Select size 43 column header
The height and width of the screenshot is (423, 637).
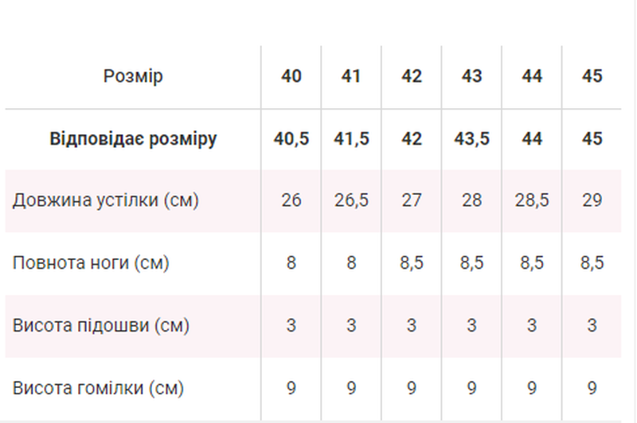[x=471, y=76]
